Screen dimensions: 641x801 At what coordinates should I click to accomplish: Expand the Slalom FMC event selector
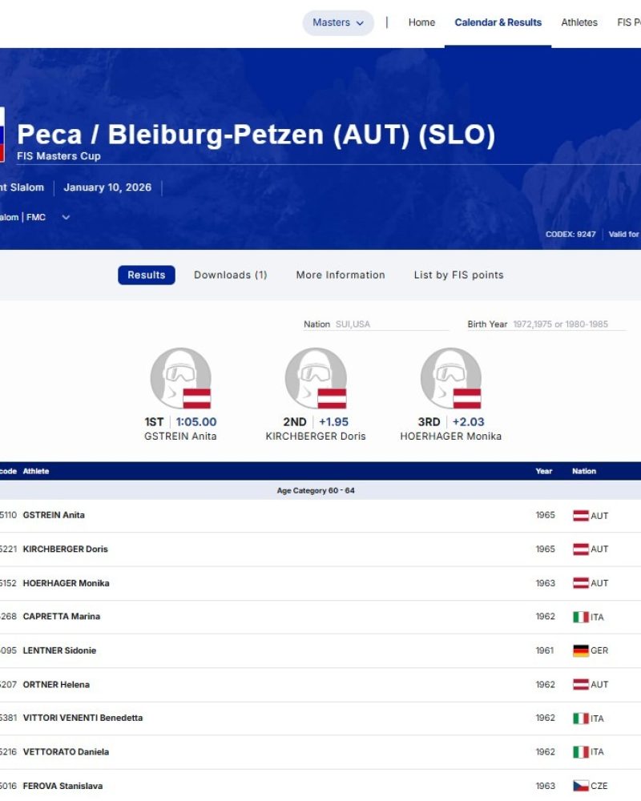[x=66, y=217]
